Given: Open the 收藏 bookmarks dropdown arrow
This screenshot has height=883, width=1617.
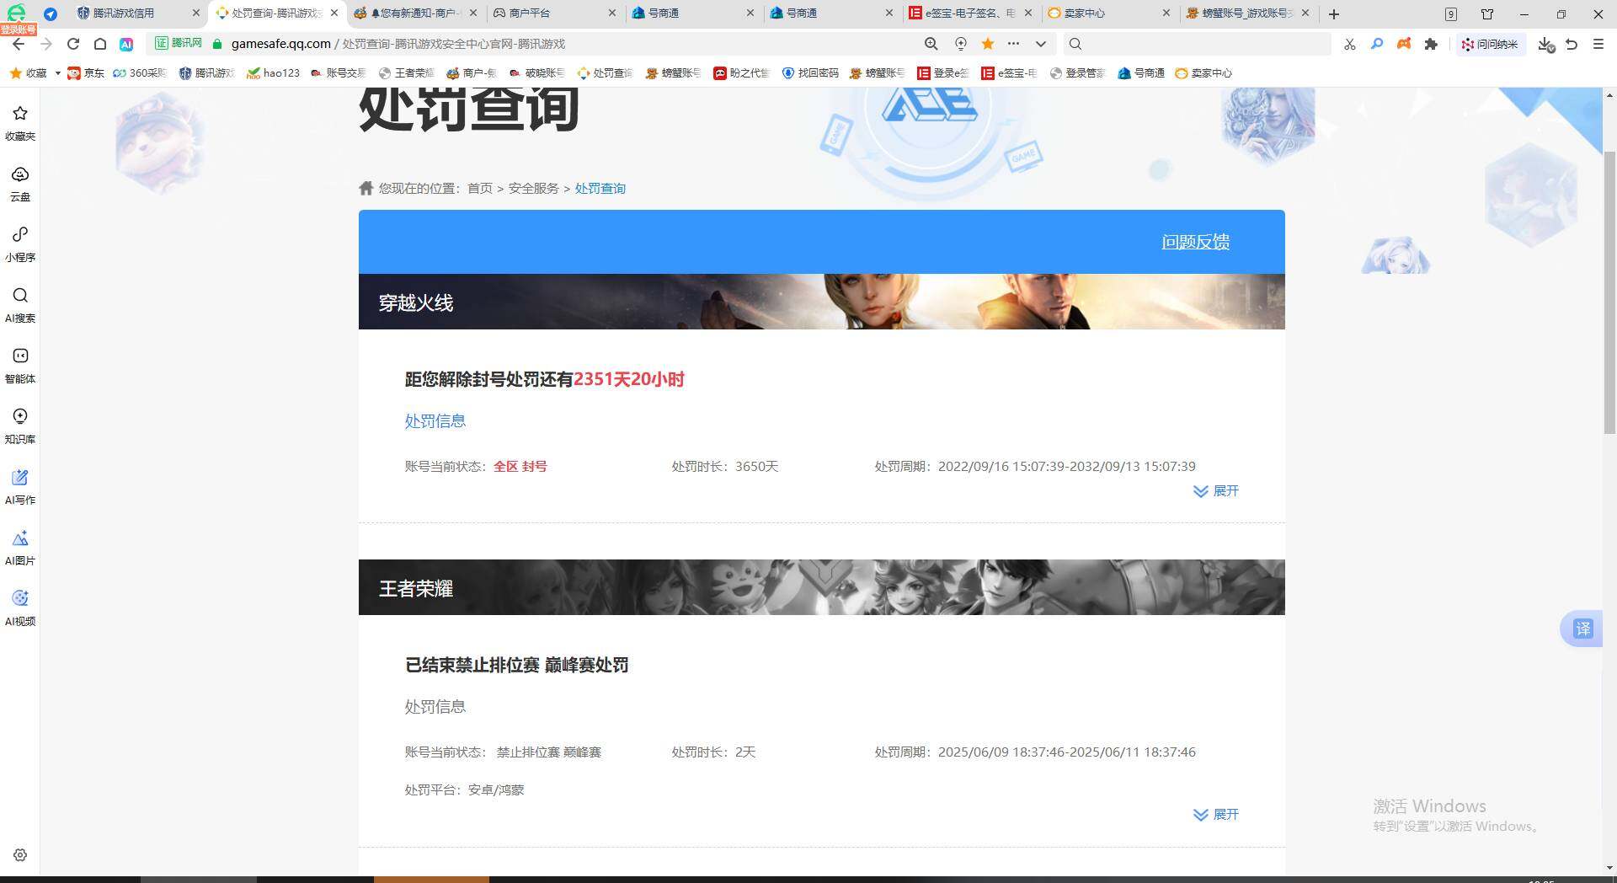Looking at the screenshot, I should [56, 73].
